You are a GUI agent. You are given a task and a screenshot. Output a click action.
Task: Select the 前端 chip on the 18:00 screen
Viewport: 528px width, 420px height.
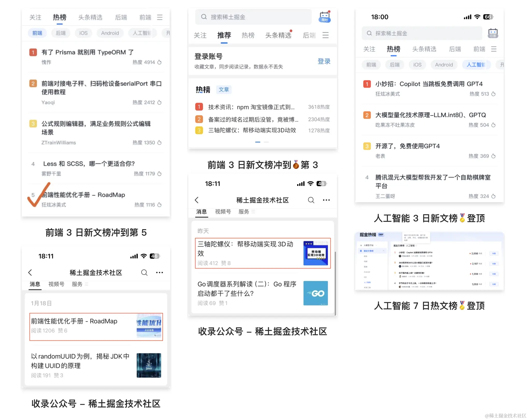click(x=371, y=65)
